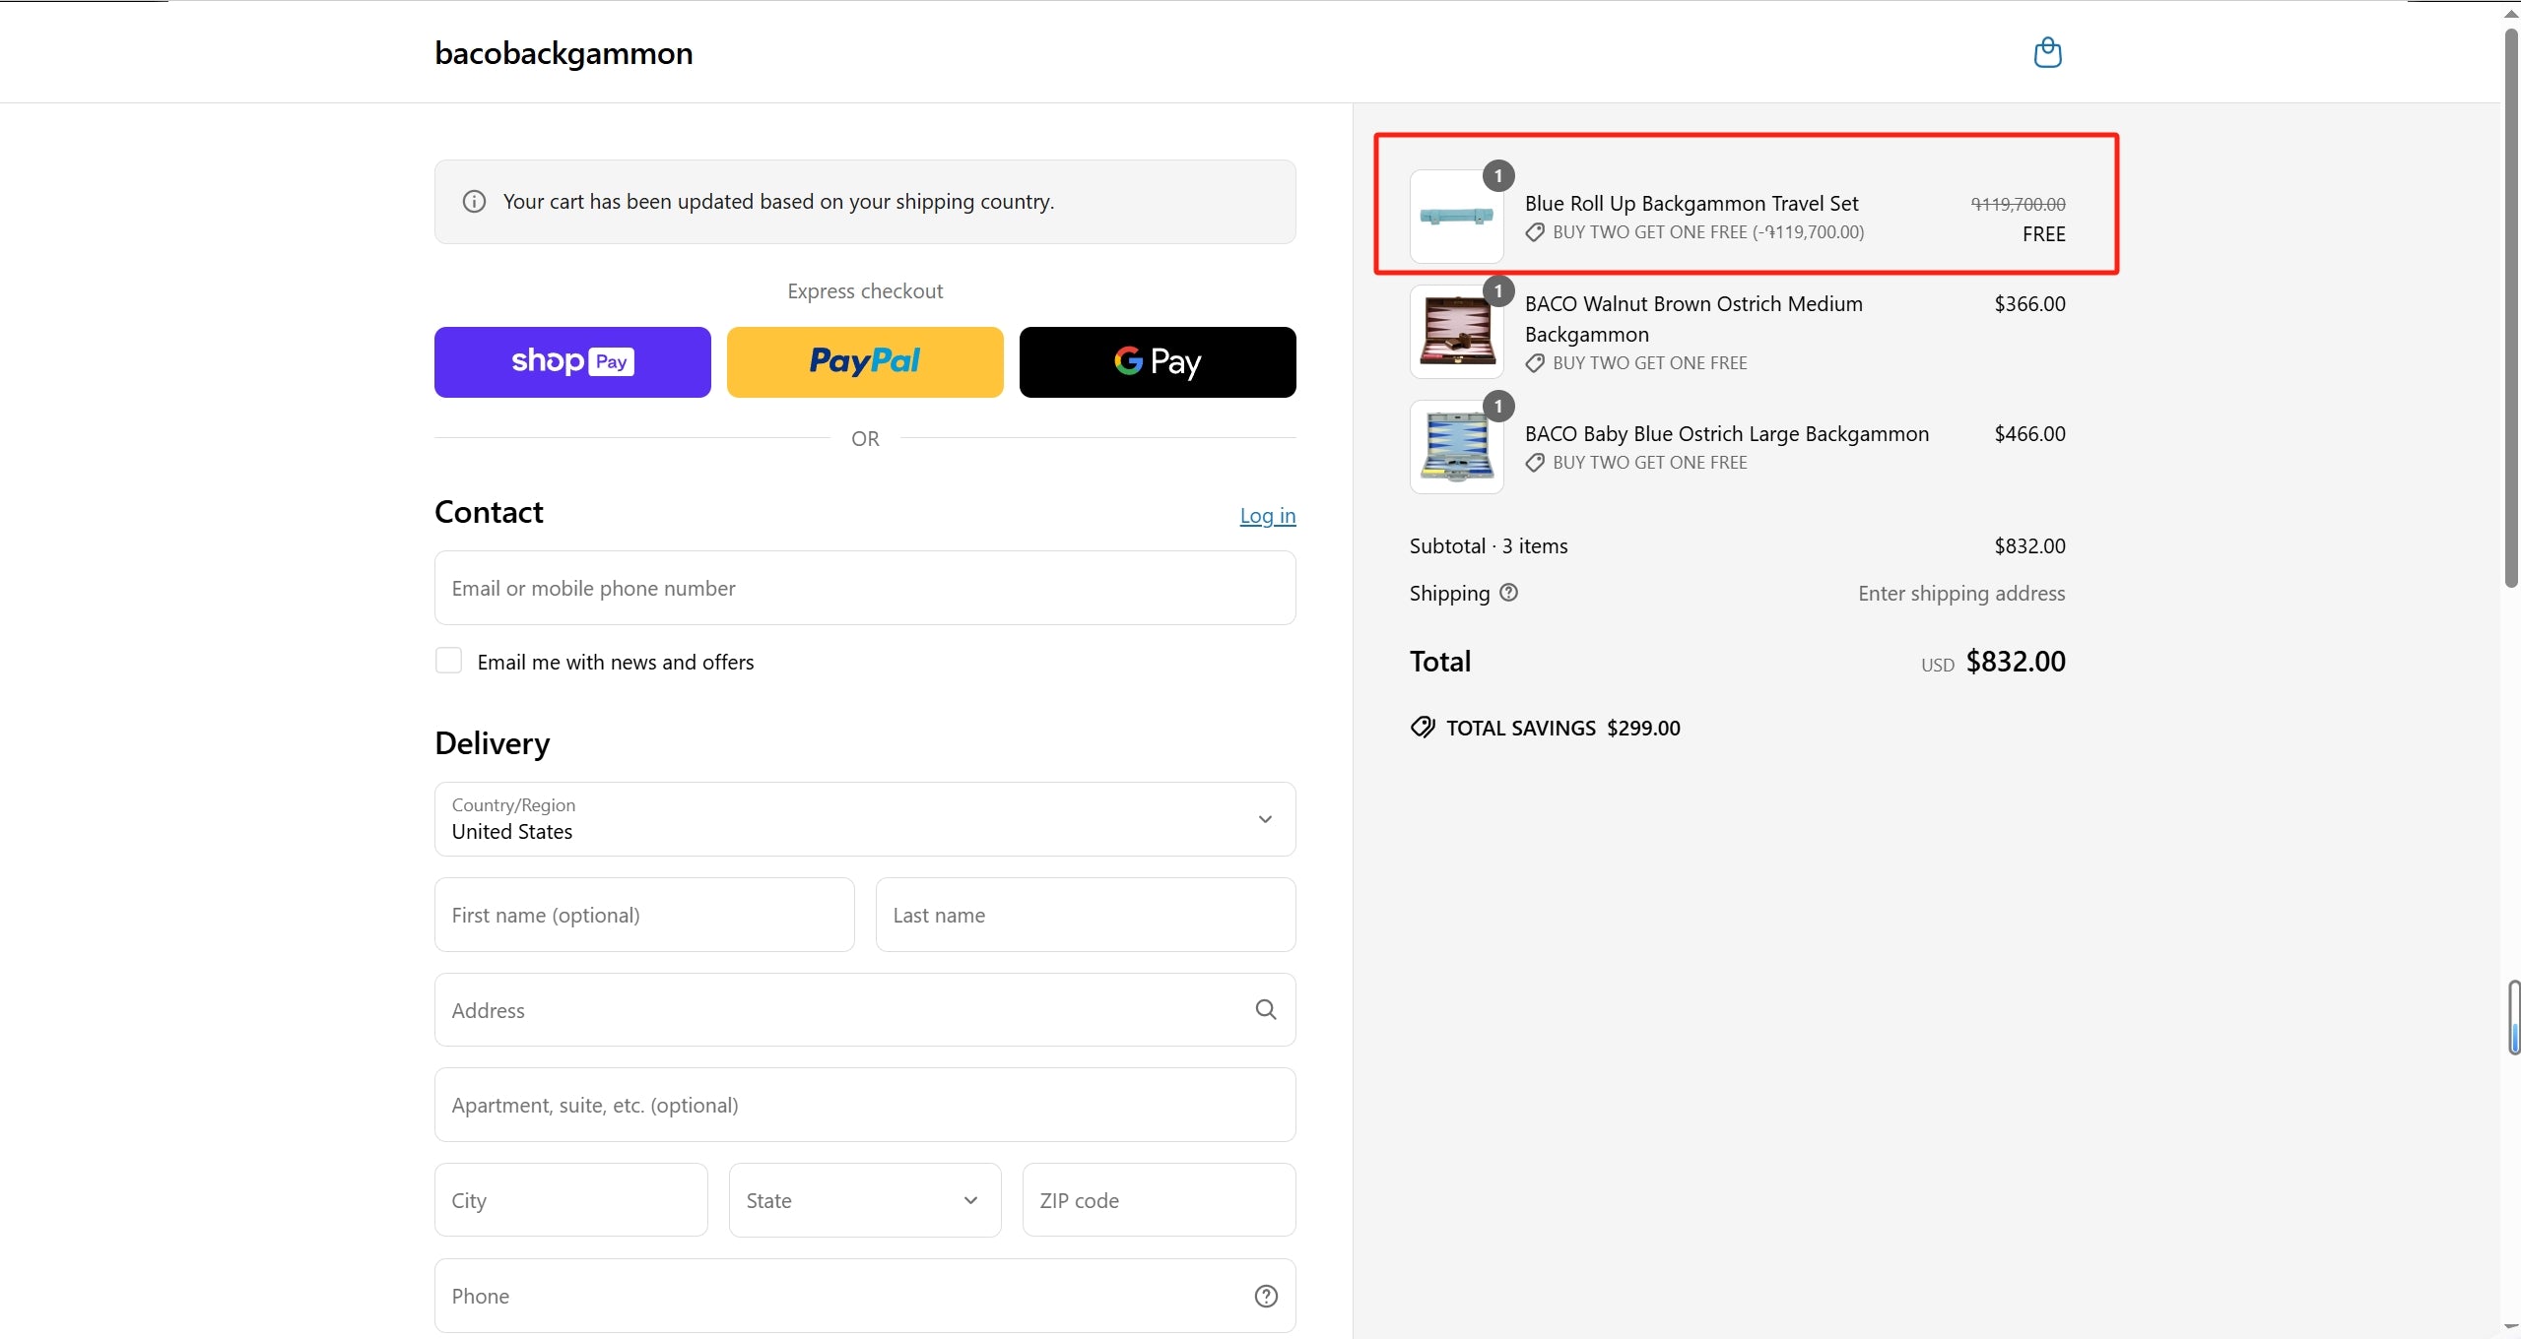Expand the State dropdown
This screenshot has height=1339, width=2521.
[865, 1200]
